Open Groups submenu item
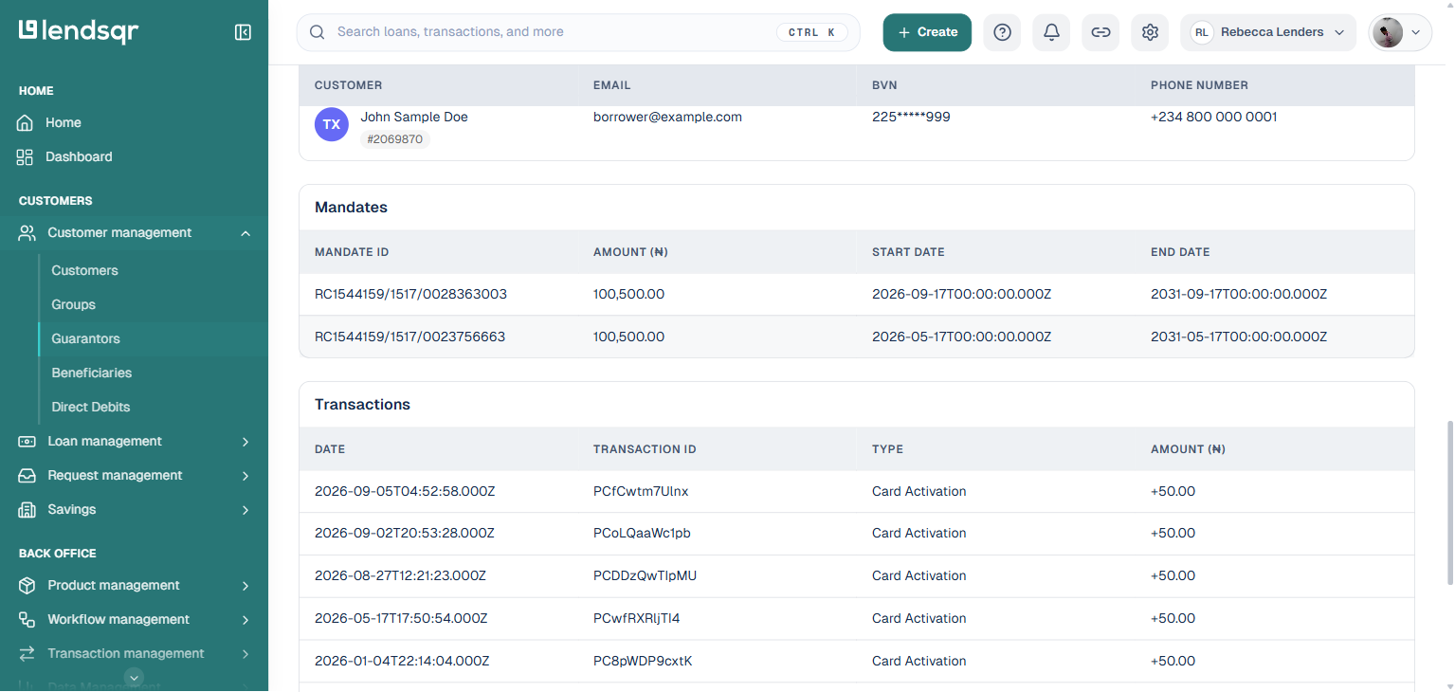The height and width of the screenshot is (692, 1455). pos(74,305)
